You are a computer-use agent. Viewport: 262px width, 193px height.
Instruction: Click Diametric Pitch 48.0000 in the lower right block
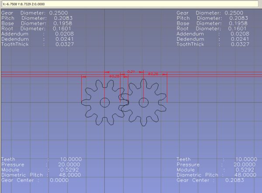point(217,175)
